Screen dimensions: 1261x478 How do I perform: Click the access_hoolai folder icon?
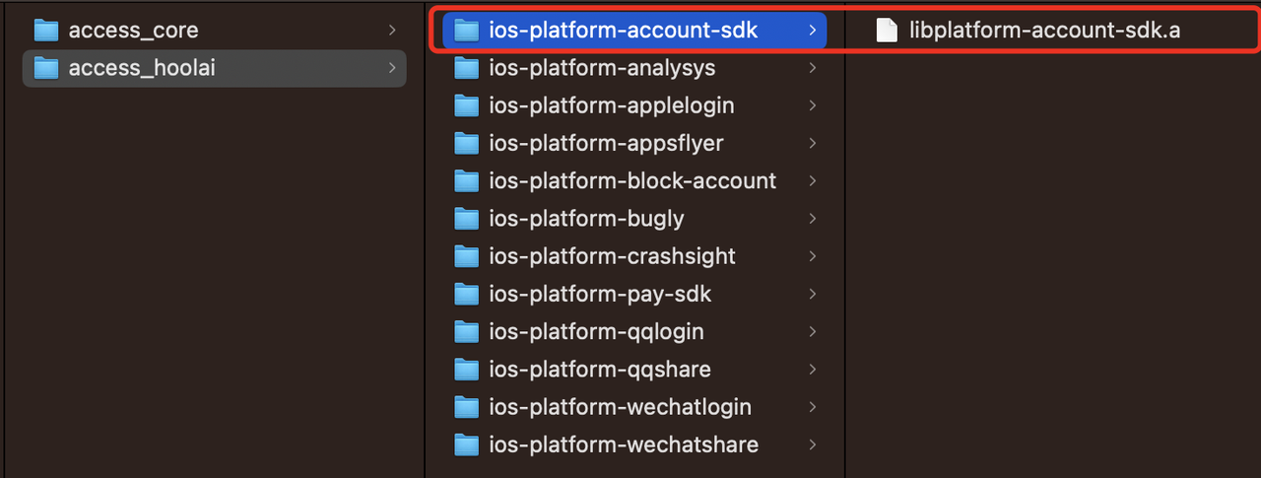[x=46, y=68]
